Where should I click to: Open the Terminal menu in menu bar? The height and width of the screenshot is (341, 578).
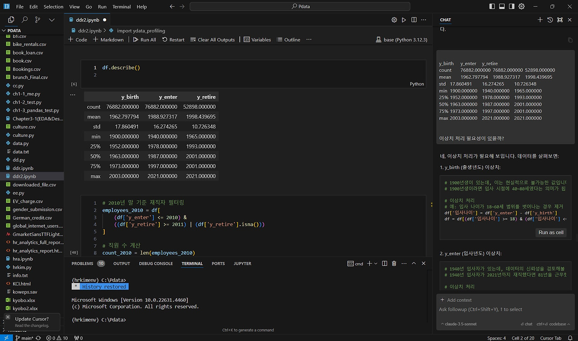(121, 7)
